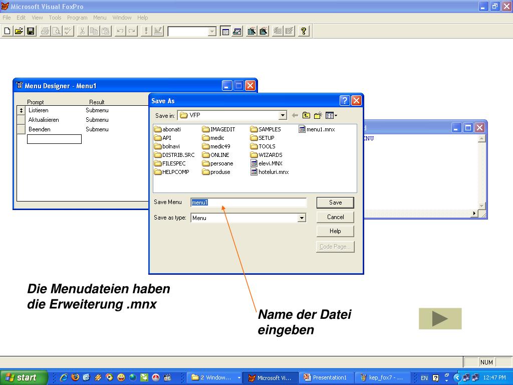Open the Edit menu
Image resolution: width=513 pixels, height=385 pixels.
(21, 18)
